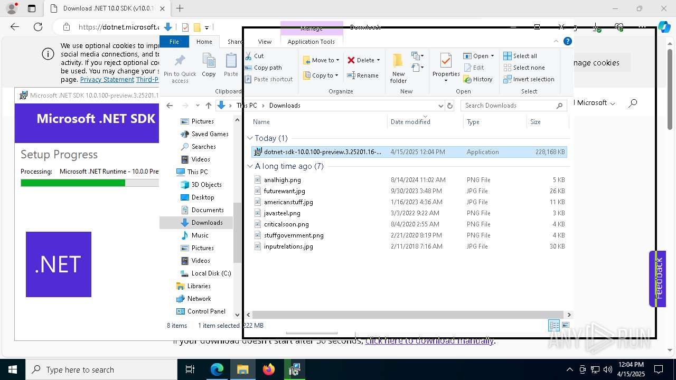Open recent locations dropdown in Explorer
Image resolution: width=676 pixels, height=380 pixels.
(198, 106)
